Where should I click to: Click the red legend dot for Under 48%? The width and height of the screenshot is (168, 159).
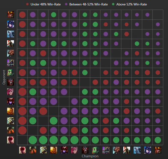point(27,4)
